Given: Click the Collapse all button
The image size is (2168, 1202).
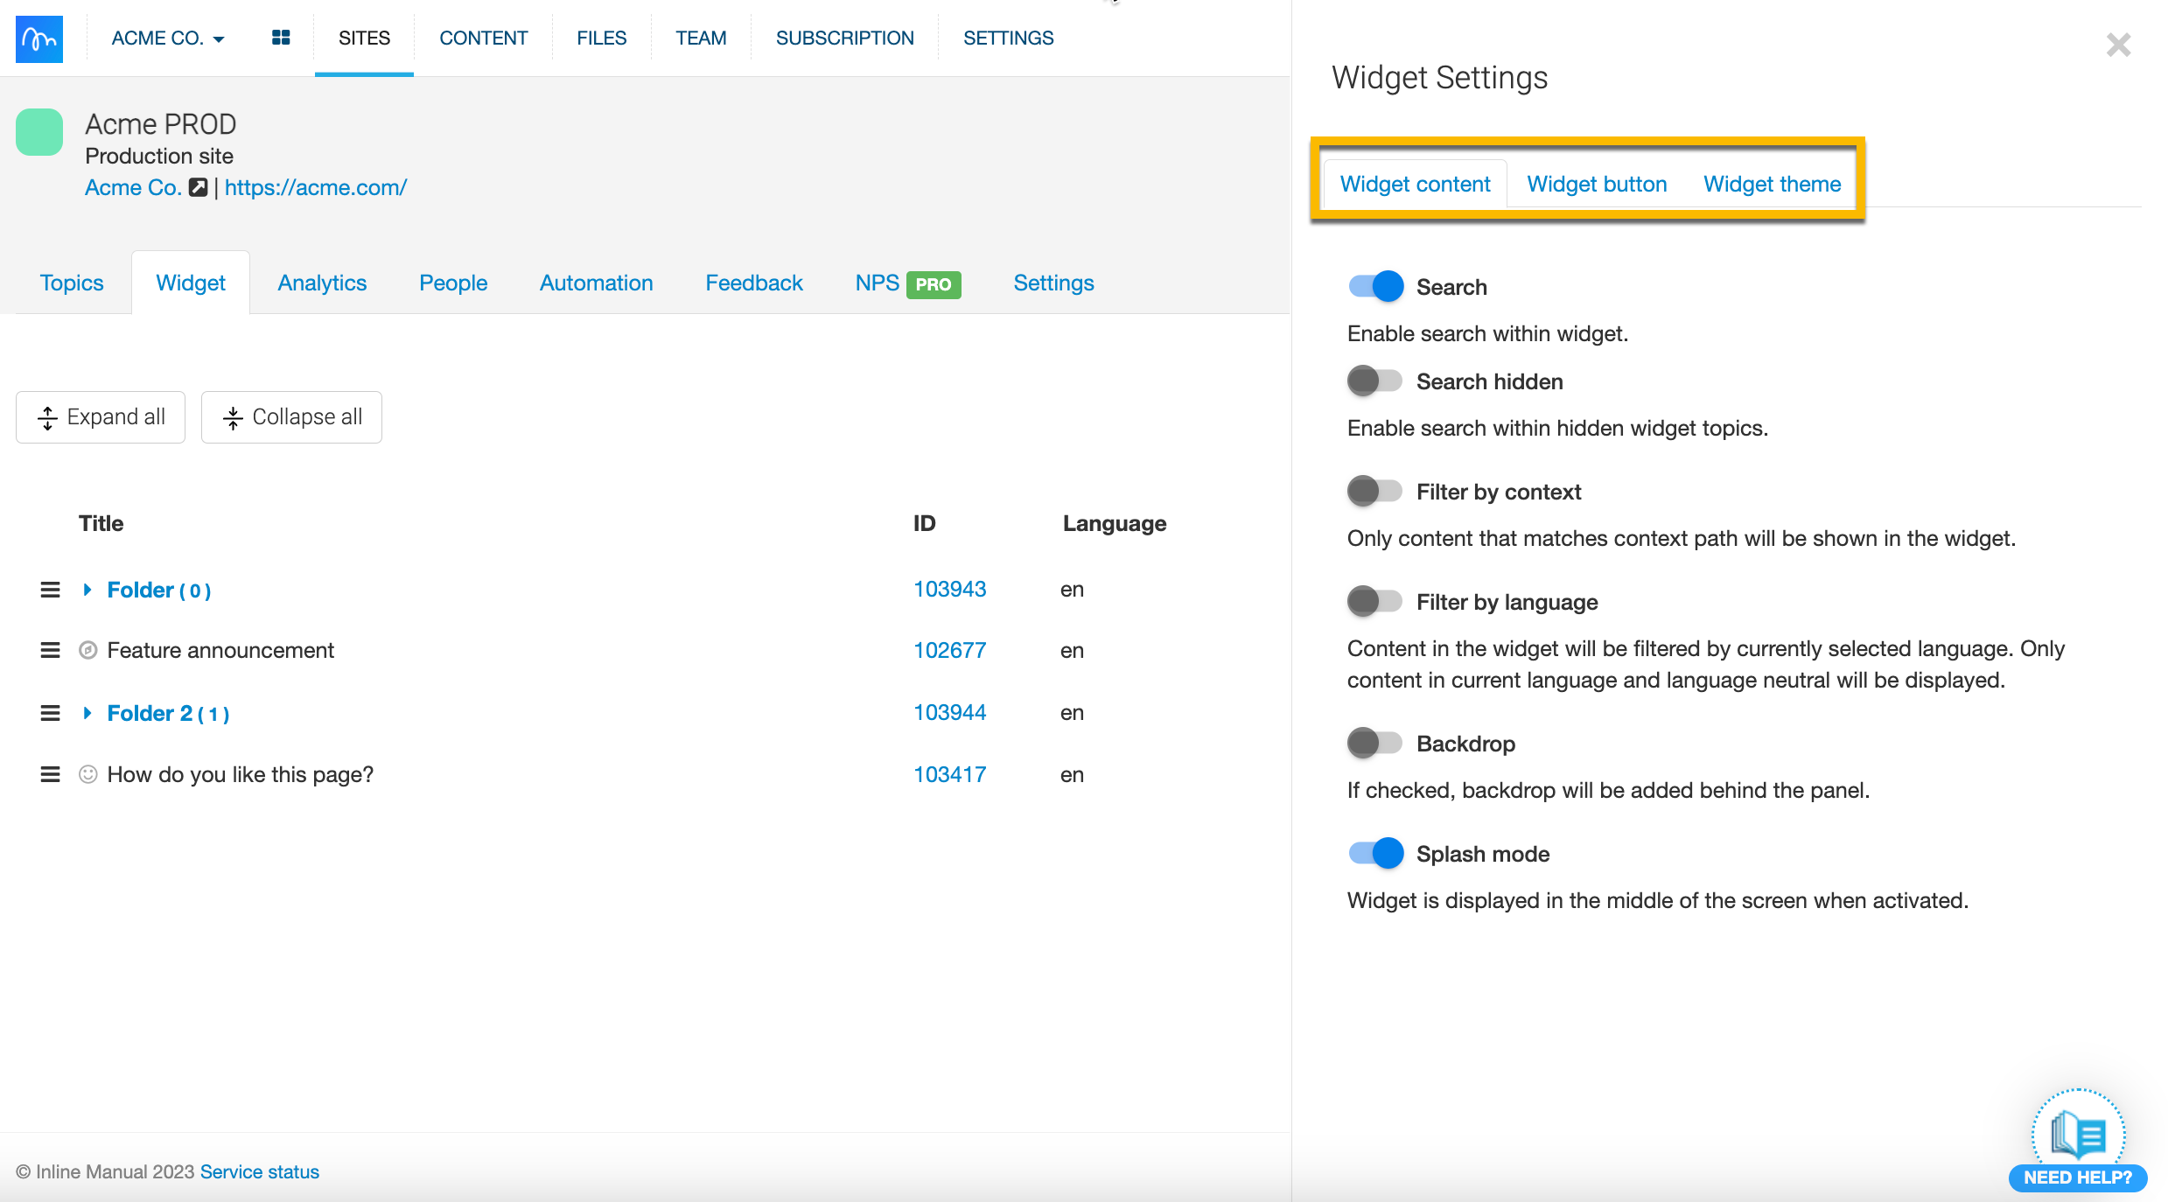Looking at the screenshot, I should 291,416.
